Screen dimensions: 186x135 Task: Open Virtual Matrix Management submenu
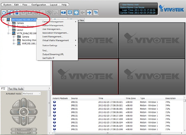(x=57, y=41)
